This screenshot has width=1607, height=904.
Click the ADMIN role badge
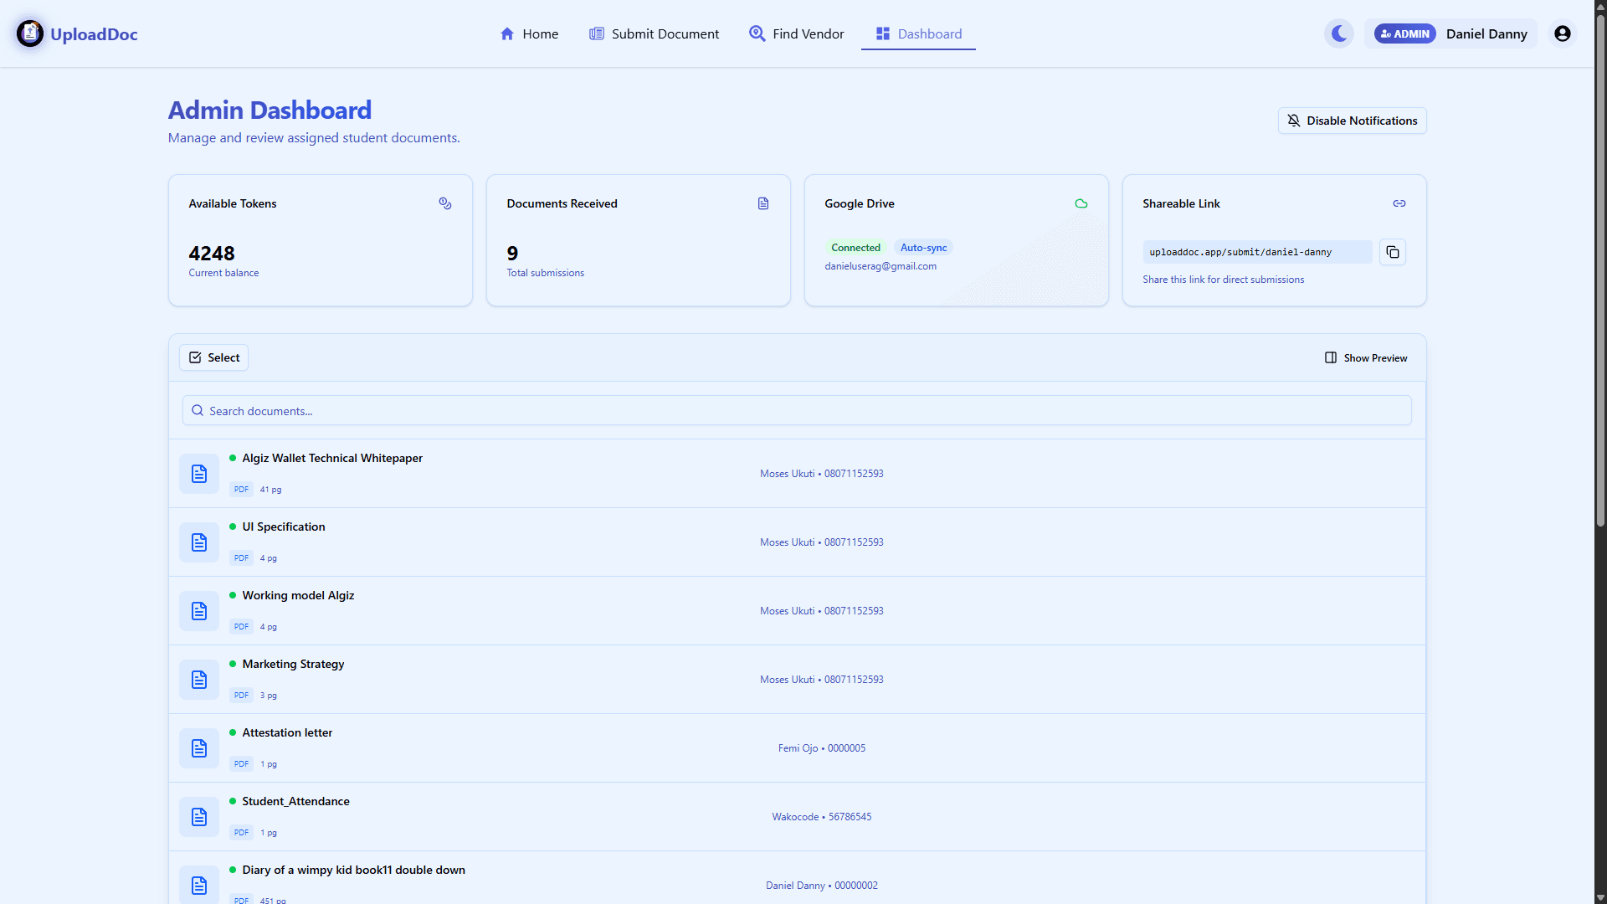pyautogui.click(x=1404, y=33)
